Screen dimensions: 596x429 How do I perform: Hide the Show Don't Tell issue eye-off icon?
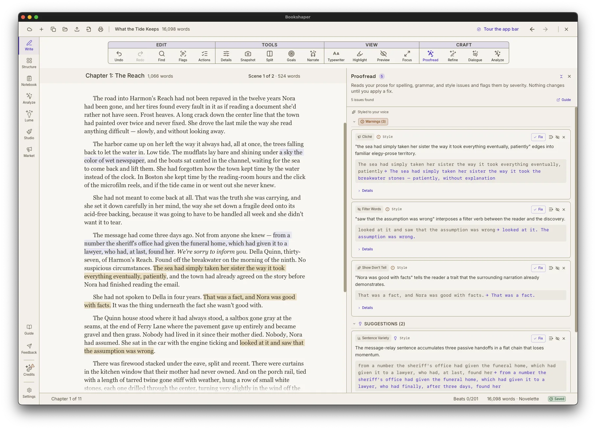coord(558,268)
